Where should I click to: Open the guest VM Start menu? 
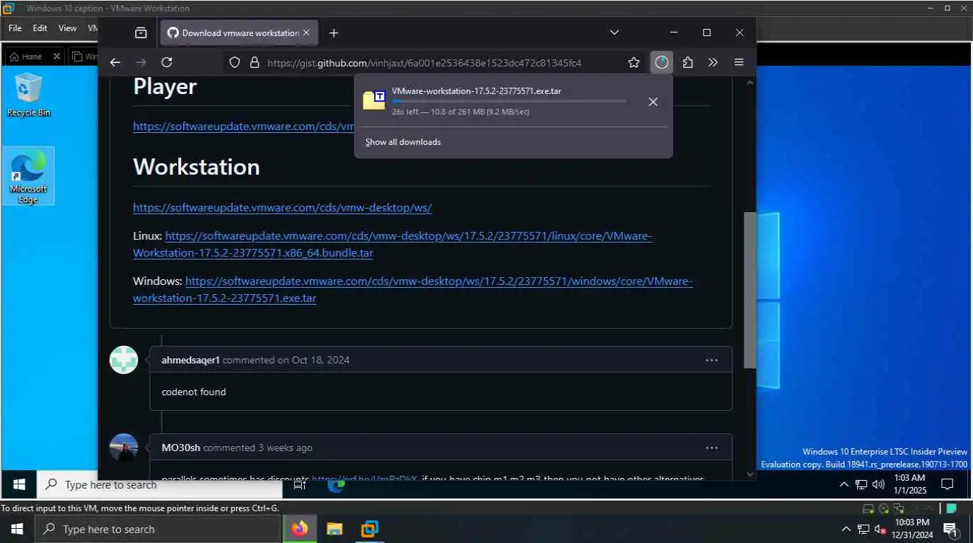(19, 484)
